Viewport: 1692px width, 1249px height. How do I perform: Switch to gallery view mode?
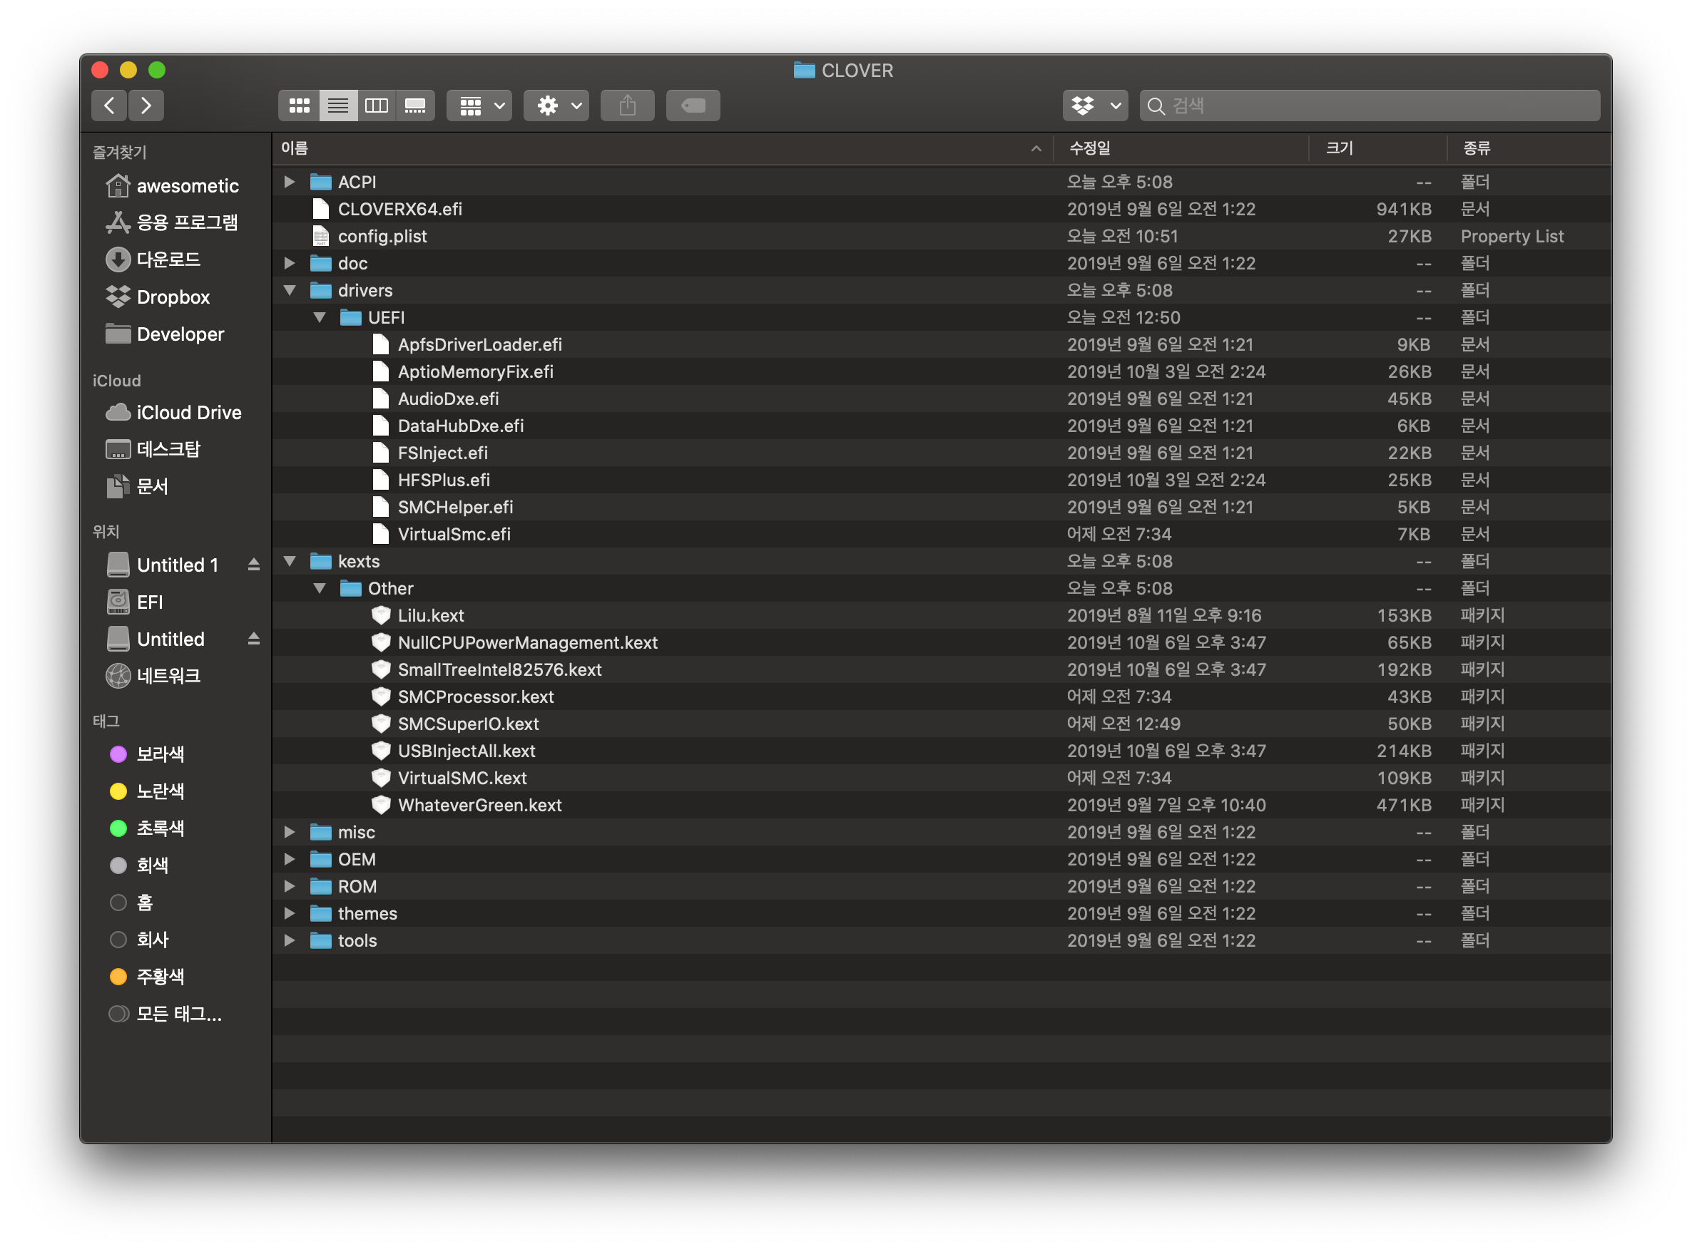coord(414,106)
